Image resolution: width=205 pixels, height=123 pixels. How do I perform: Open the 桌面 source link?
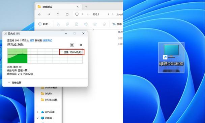[x=32, y=41]
